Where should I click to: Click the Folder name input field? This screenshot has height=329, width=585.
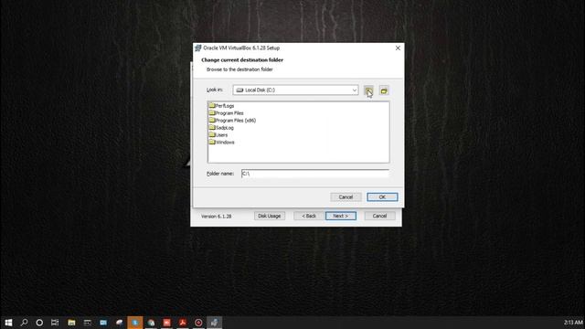point(315,174)
